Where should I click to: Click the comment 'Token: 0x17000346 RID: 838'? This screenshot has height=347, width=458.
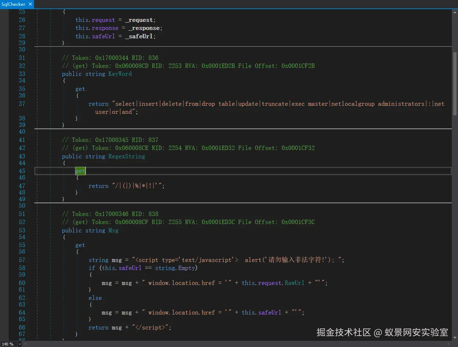110,214
